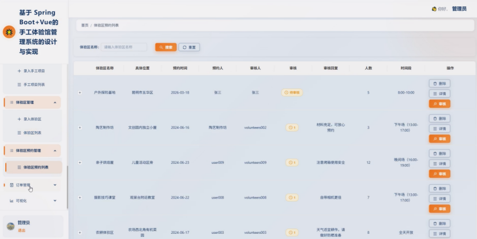Click 审核 for 户外探险基地 row
This screenshot has height=239, width=477.
click(x=440, y=104)
